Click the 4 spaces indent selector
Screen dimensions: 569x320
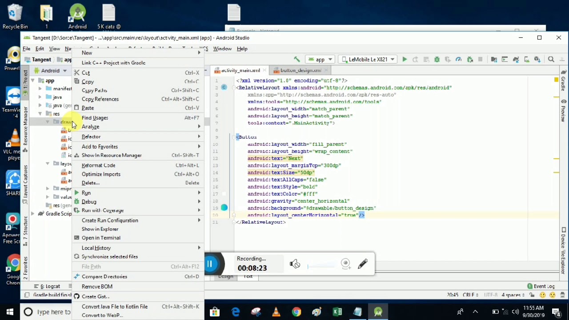[x=513, y=295]
